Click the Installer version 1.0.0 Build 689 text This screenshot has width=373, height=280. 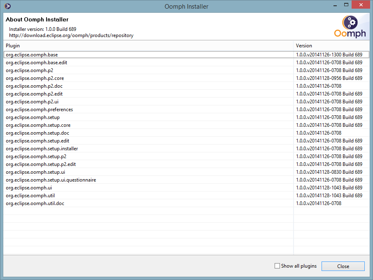coord(42,29)
